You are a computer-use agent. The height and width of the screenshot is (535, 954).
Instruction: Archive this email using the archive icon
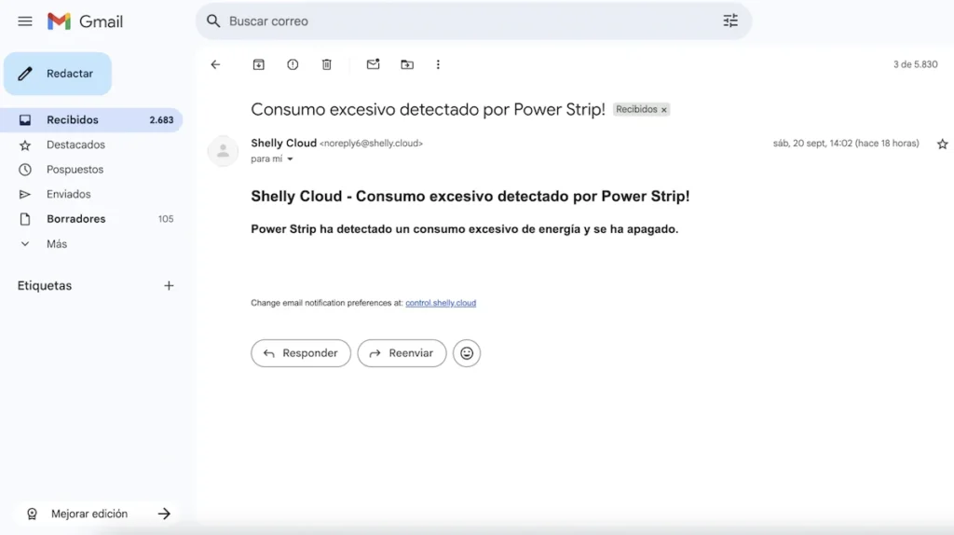(259, 64)
